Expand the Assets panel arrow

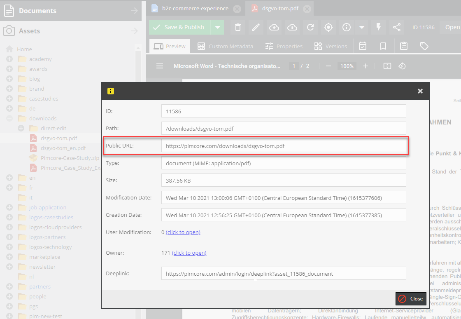134,31
